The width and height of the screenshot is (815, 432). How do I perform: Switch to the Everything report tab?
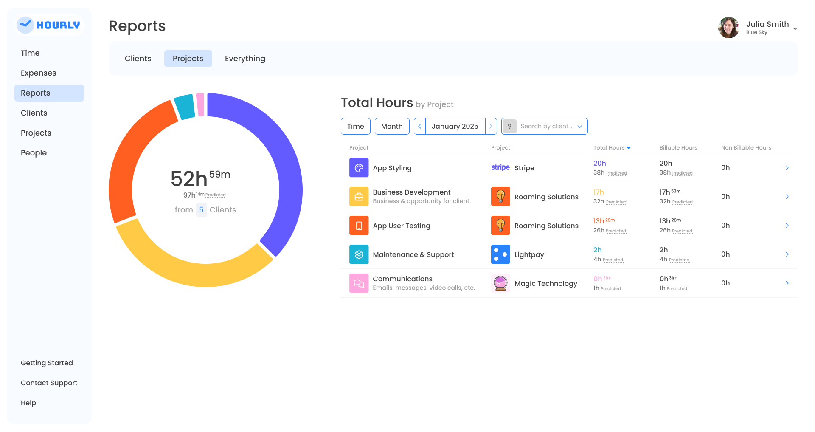click(245, 59)
